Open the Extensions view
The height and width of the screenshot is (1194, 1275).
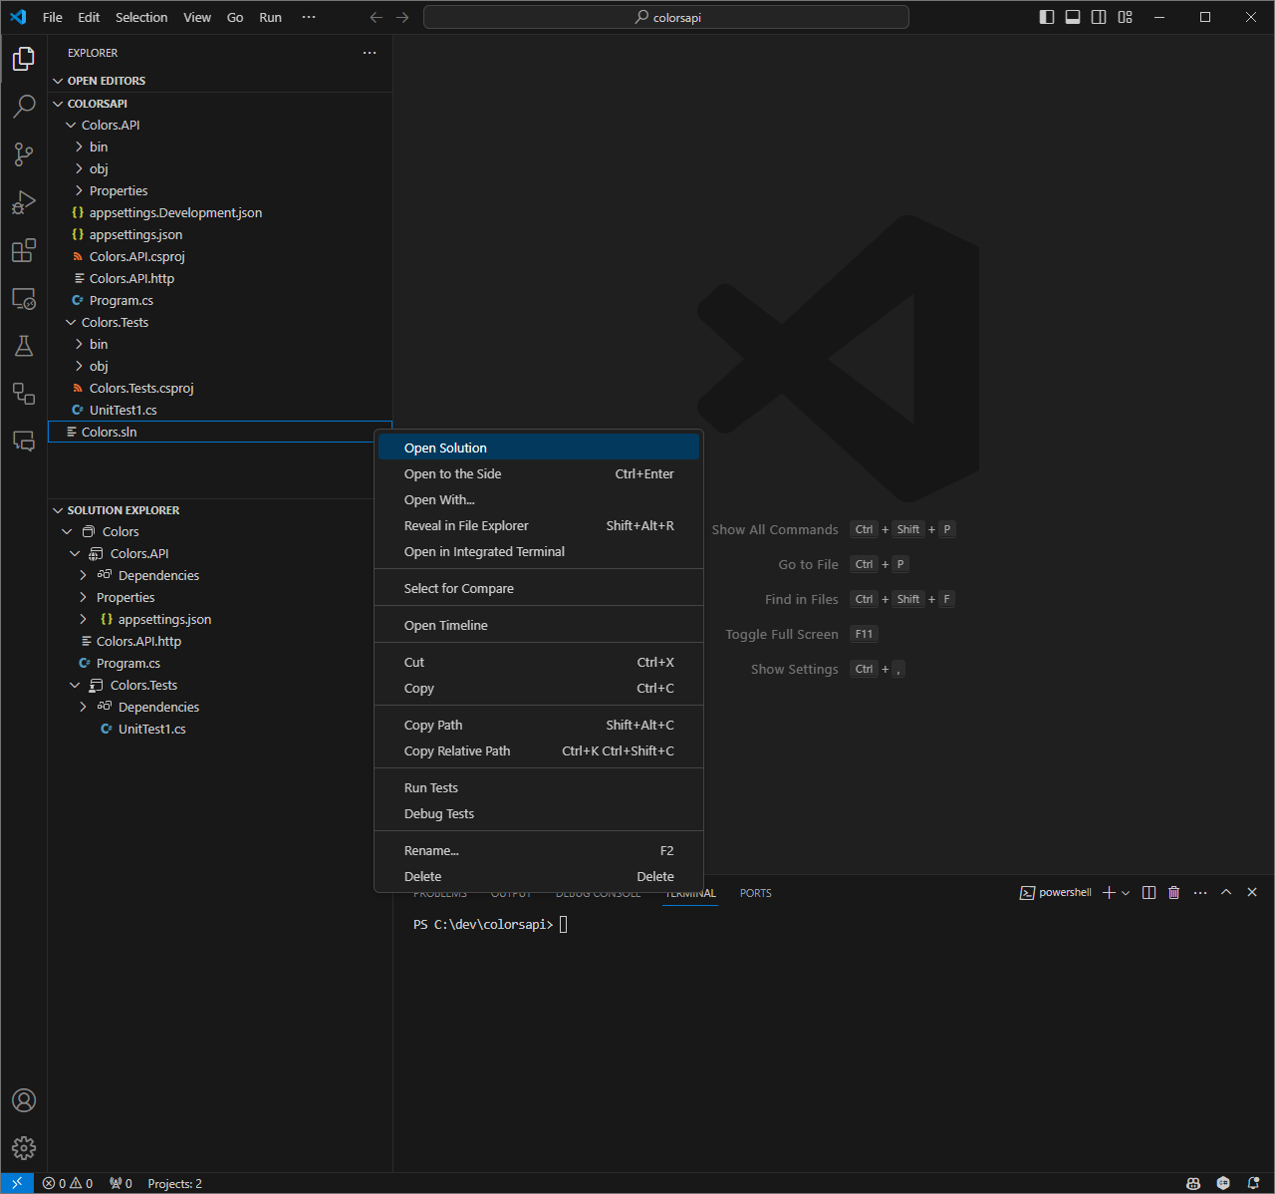pos(24,250)
